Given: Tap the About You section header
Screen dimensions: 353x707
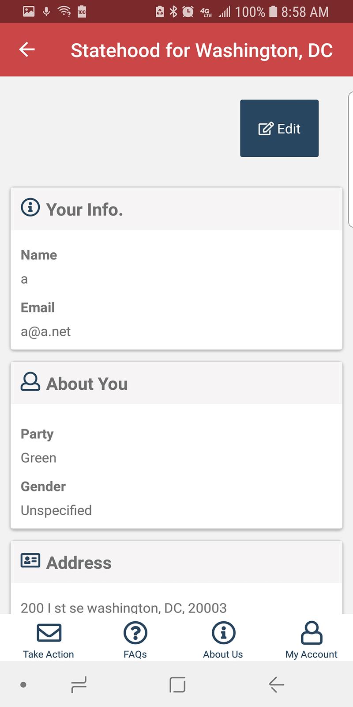Looking at the screenshot, I should [176, 383].
